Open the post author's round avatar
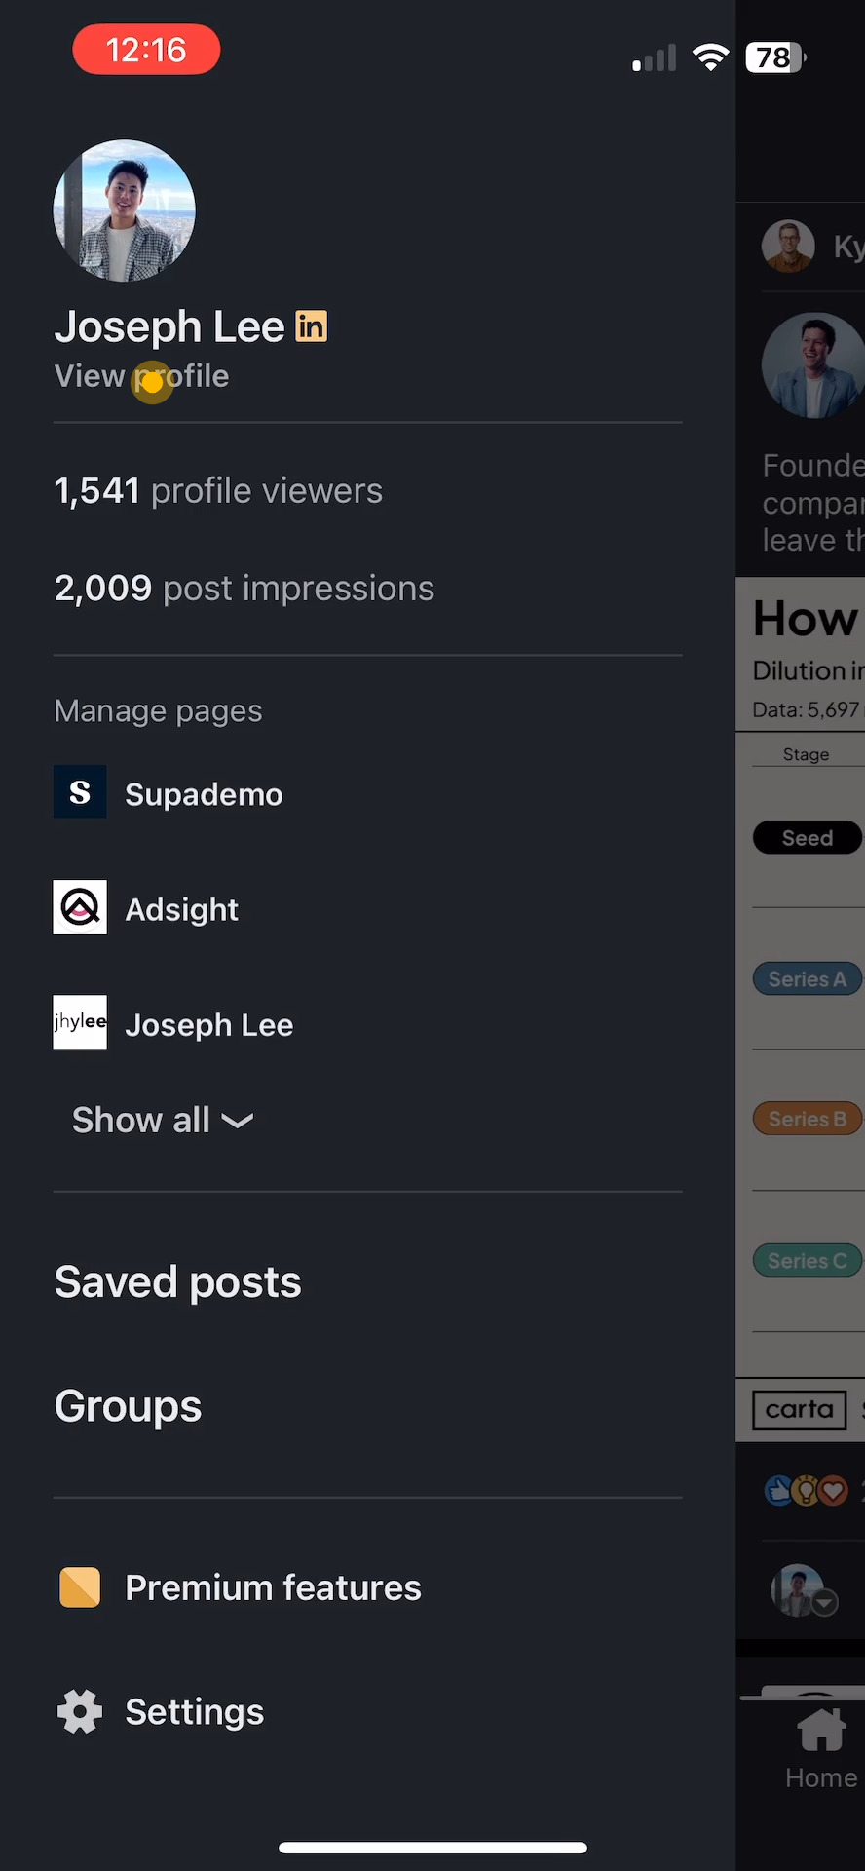Screen dimensions: 865x1871 813,365
